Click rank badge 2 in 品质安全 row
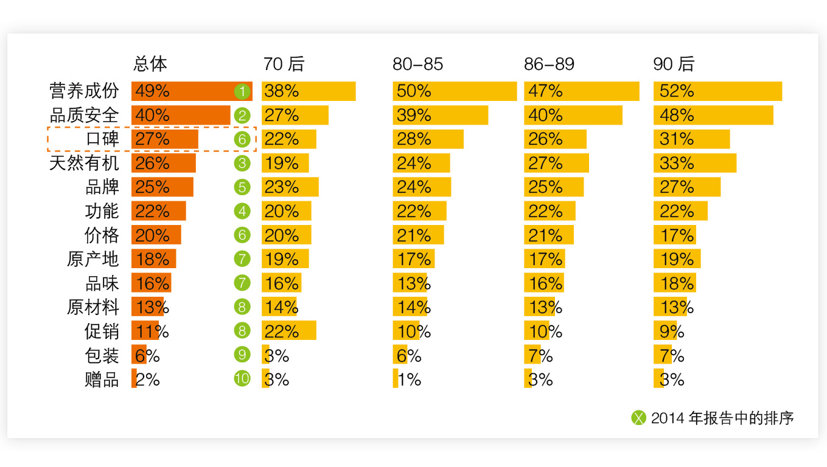 coord(242,116)
